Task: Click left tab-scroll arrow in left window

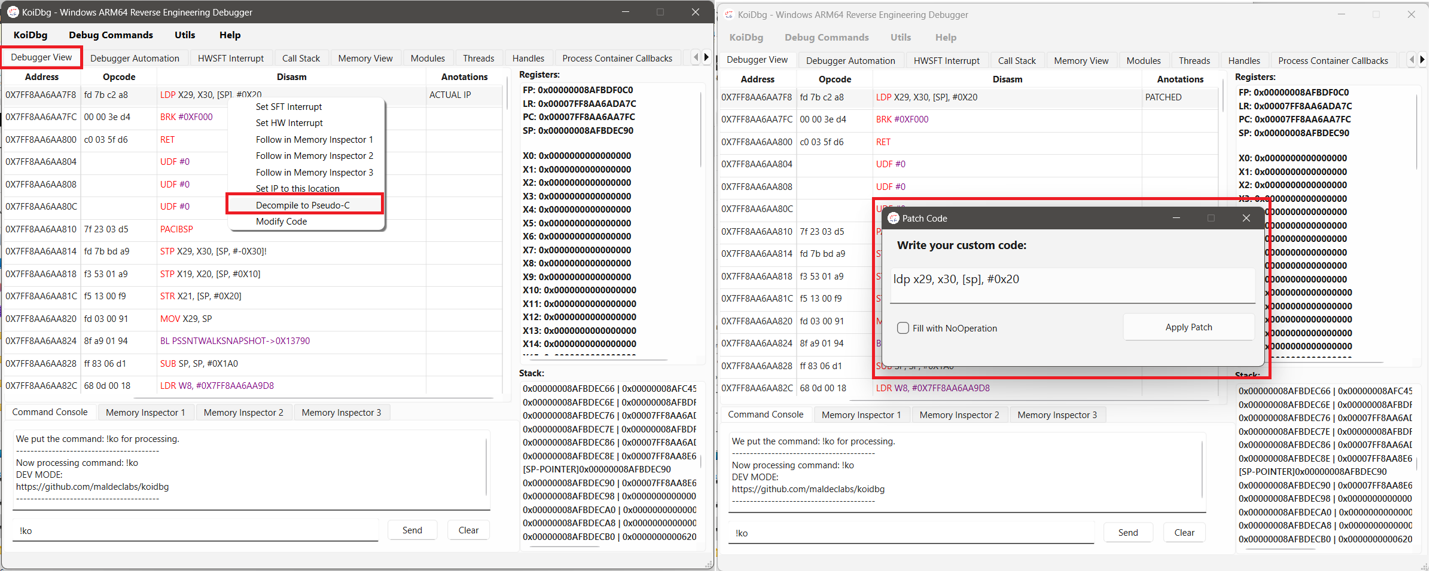Action: [x=696, y=57]
